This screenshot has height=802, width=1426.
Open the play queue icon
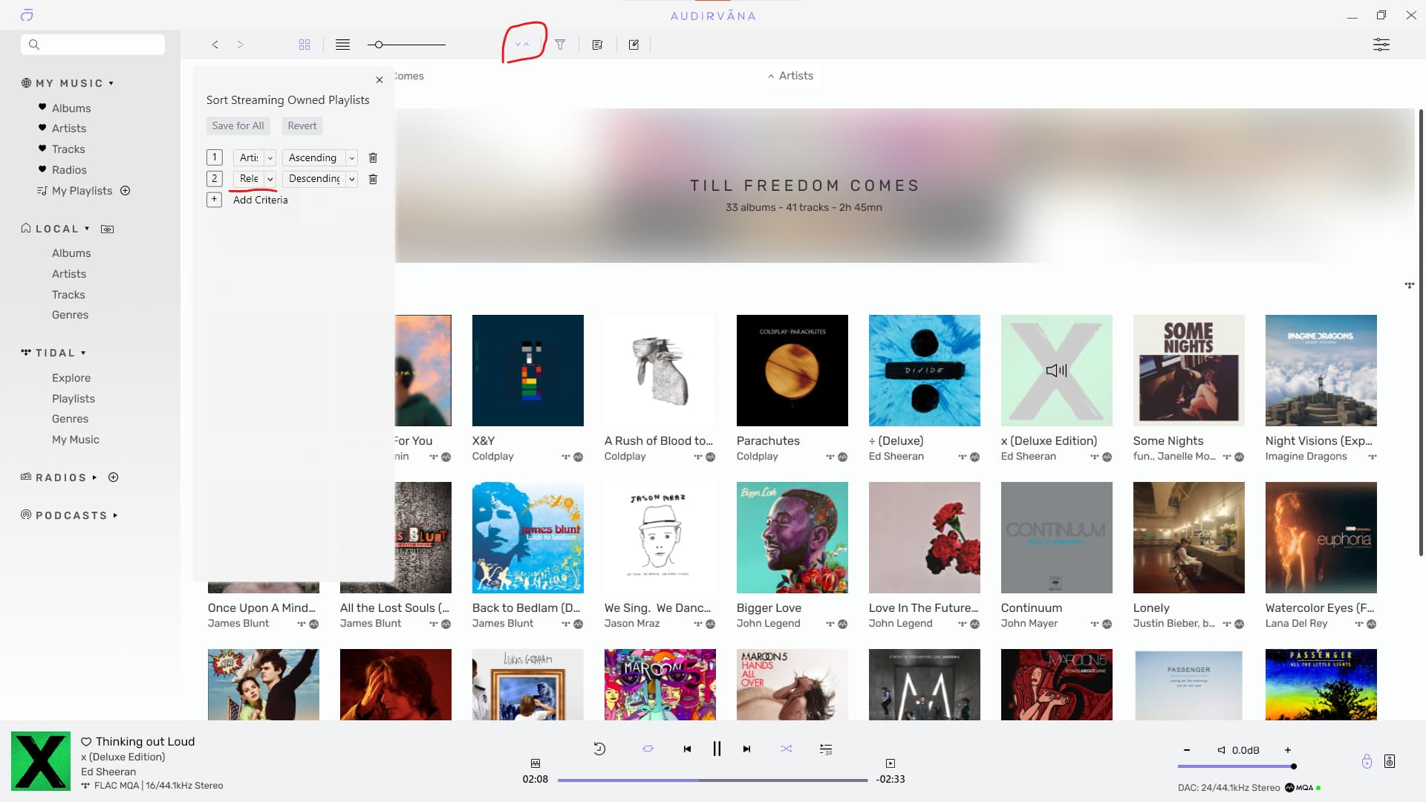coord(826,749)
